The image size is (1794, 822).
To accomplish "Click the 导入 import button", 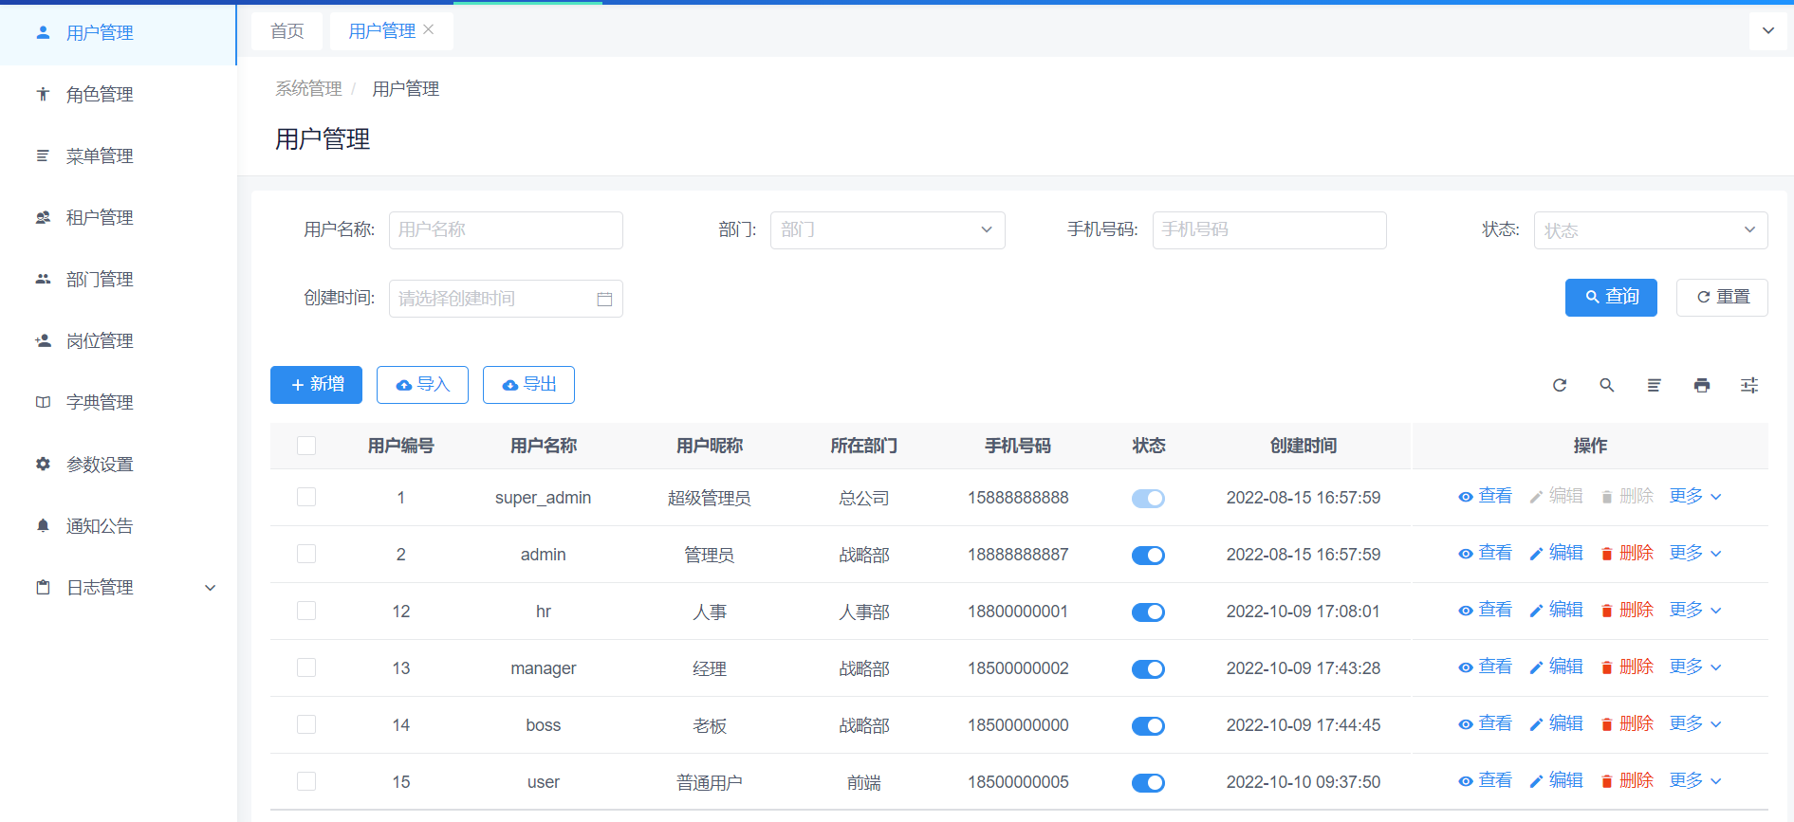I will click(x=422, y=385).
